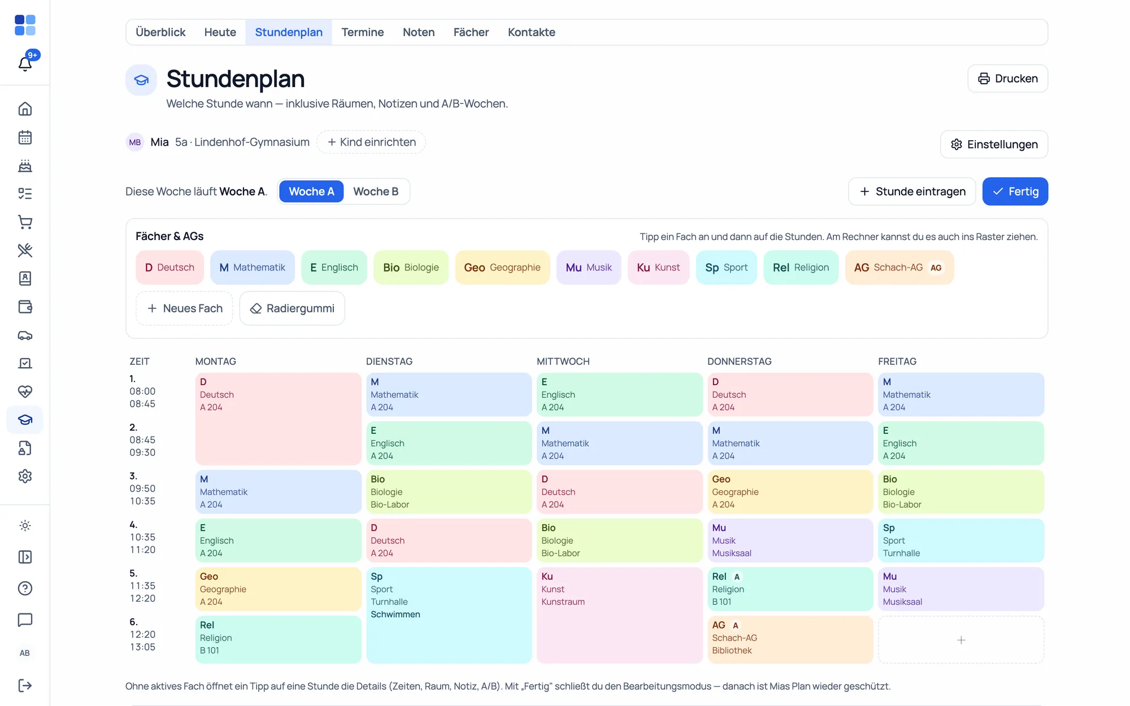The image size is (1130, 706).
Task: Open the help question mark icon
Action: click(25, 589)
